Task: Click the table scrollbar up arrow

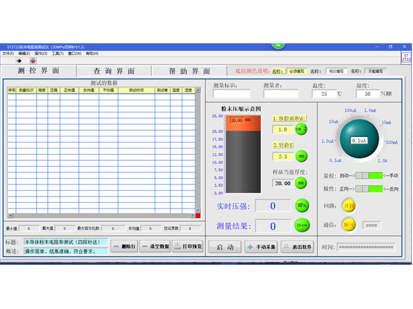Action: click(198, 91)
